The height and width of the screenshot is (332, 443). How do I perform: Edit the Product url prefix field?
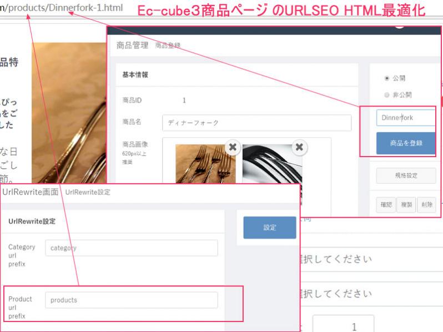132,300
